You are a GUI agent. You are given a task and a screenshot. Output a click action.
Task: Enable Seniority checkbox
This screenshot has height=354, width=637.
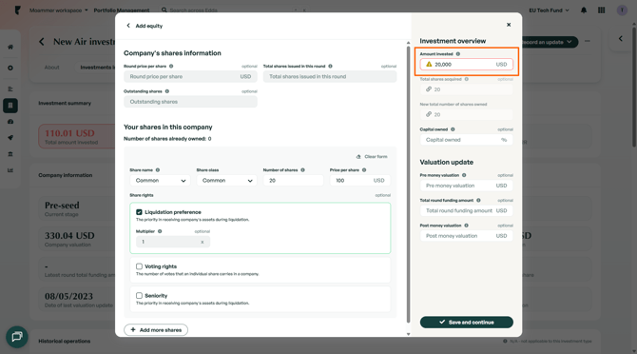point(139,296)
